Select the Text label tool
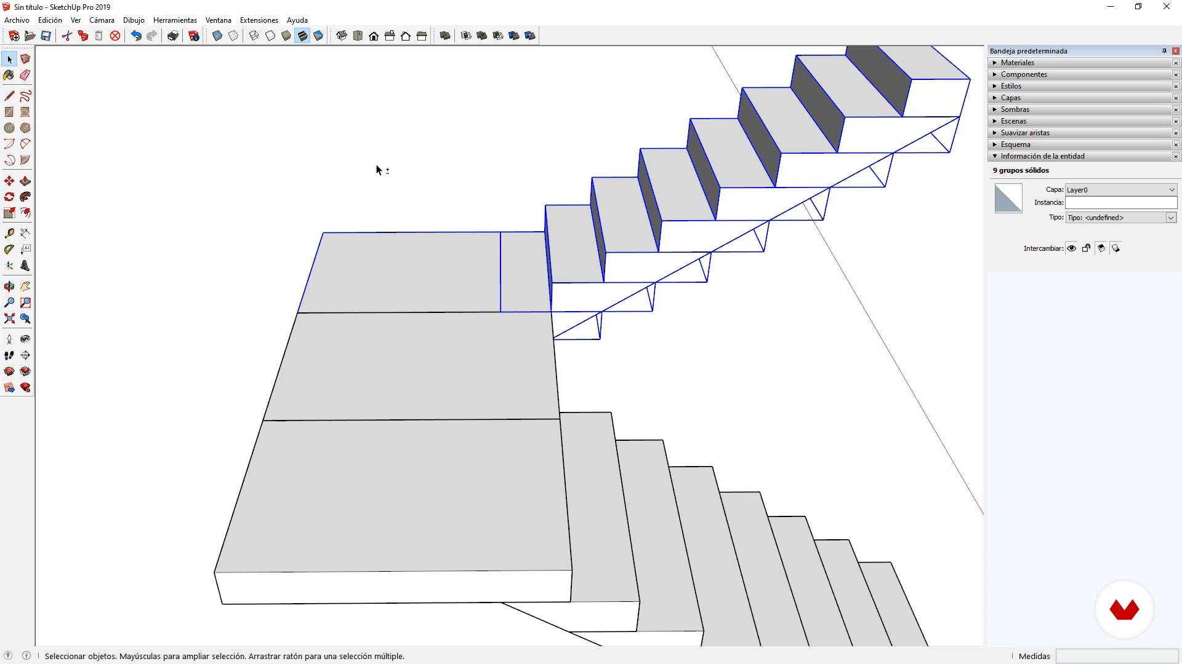Screen dimensions: 1182x664 click(x=25, y=250)
